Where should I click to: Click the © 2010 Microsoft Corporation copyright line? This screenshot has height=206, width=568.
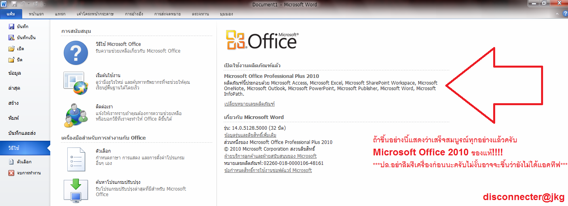coord(269,149)
